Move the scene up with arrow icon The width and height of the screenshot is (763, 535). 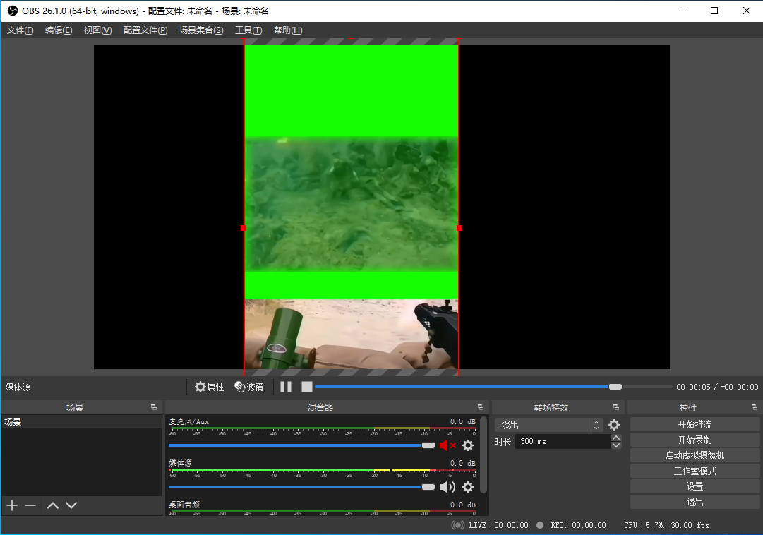coord(52,505)
